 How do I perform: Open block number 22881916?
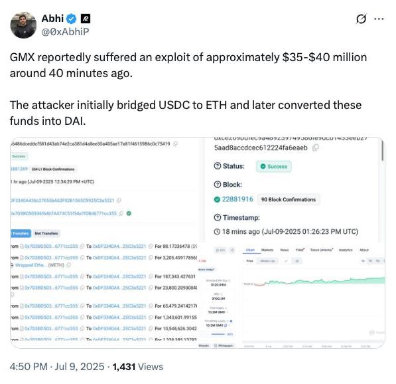click(237, 199)
